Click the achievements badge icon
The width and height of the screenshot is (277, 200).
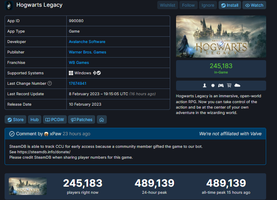coord(213,86)
